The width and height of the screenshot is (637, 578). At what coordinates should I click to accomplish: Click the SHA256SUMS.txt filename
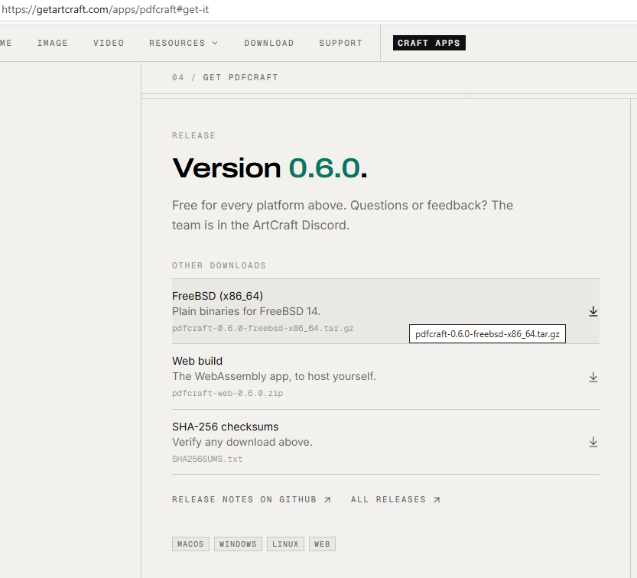tap(207, 459)
